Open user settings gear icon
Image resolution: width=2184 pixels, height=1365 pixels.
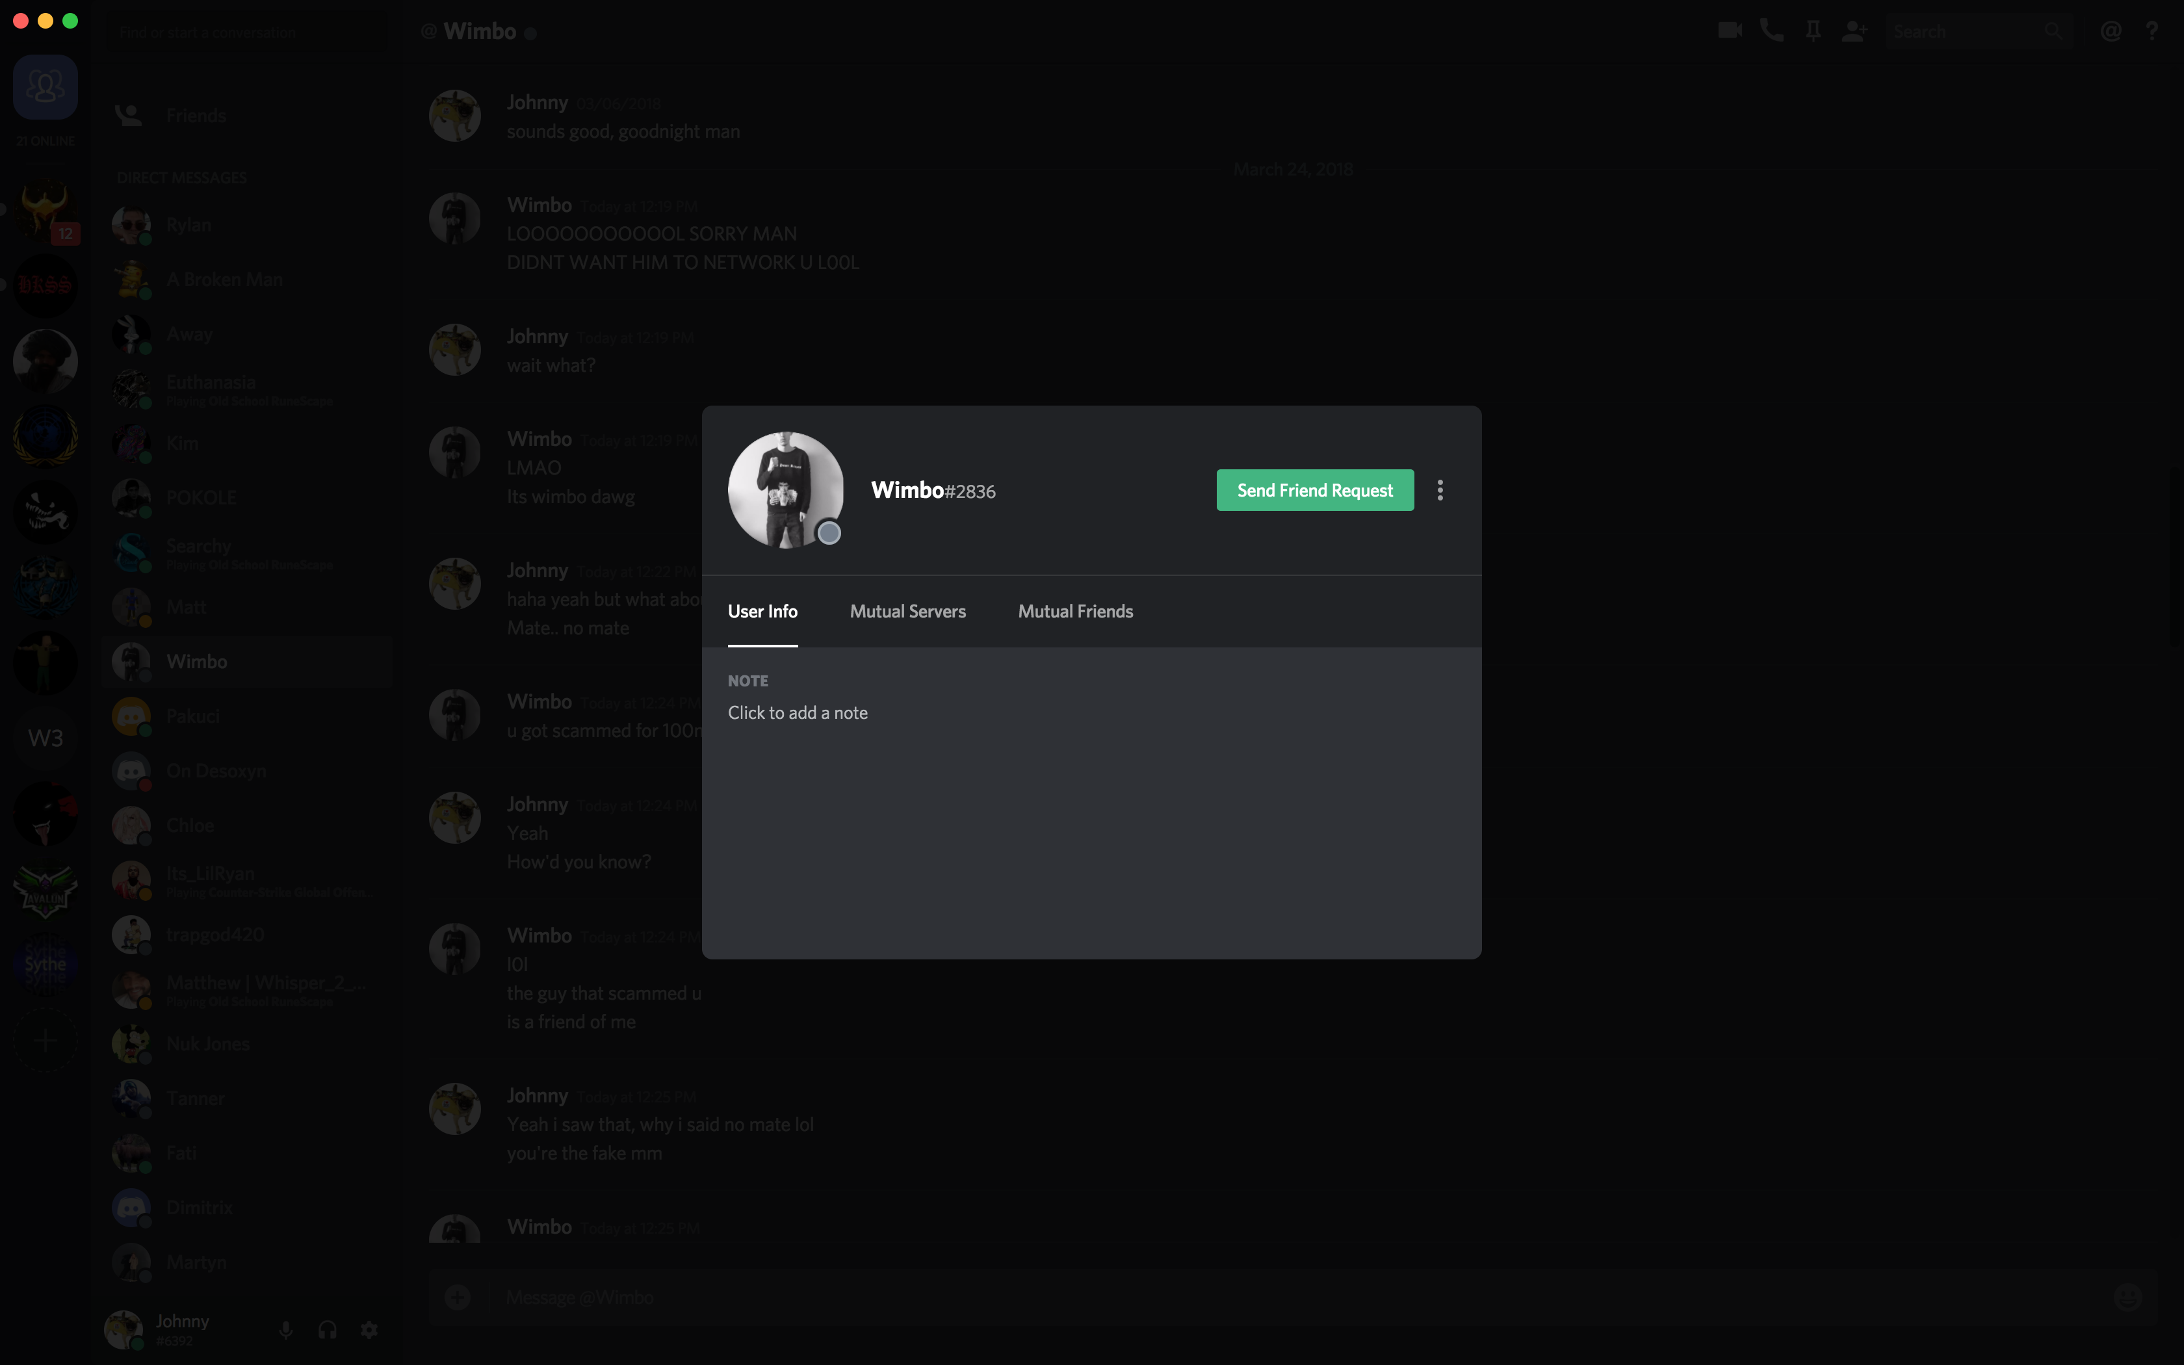369,1330
